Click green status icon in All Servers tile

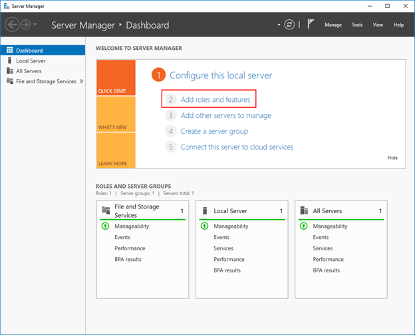tap(303, 226)
